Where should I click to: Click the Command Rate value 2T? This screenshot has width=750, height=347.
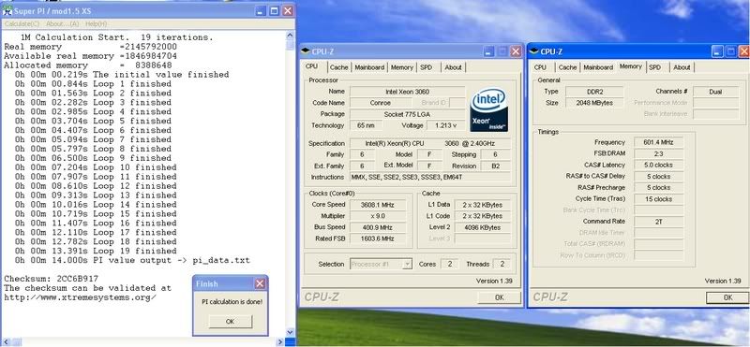(659, 222)
